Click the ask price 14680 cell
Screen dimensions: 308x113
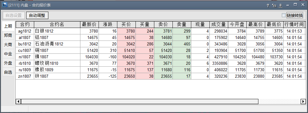point(164,37)
